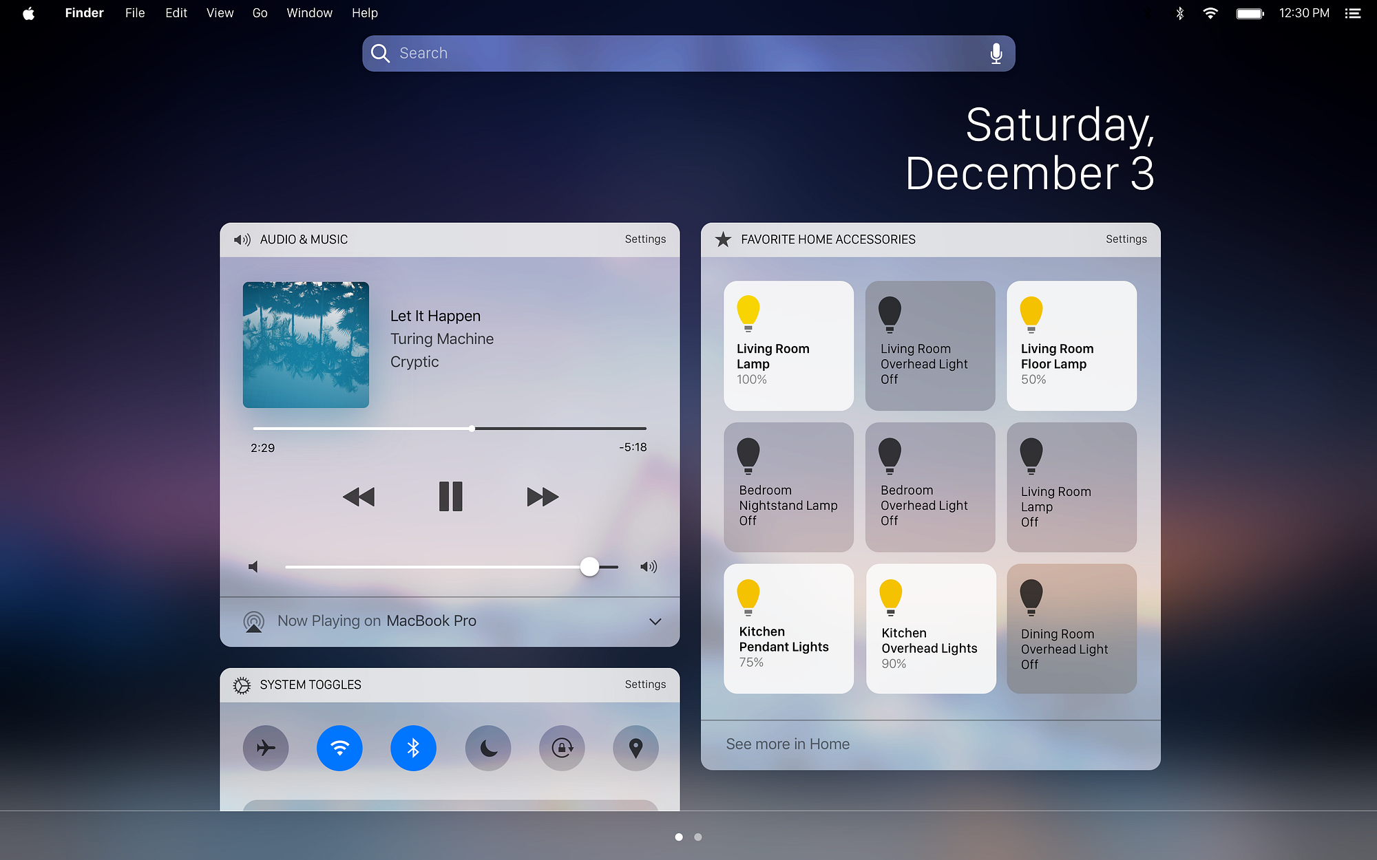Open the Window menu
Image resolution: width=1377 pixels, height=860 pixels.
click(309, 13)
